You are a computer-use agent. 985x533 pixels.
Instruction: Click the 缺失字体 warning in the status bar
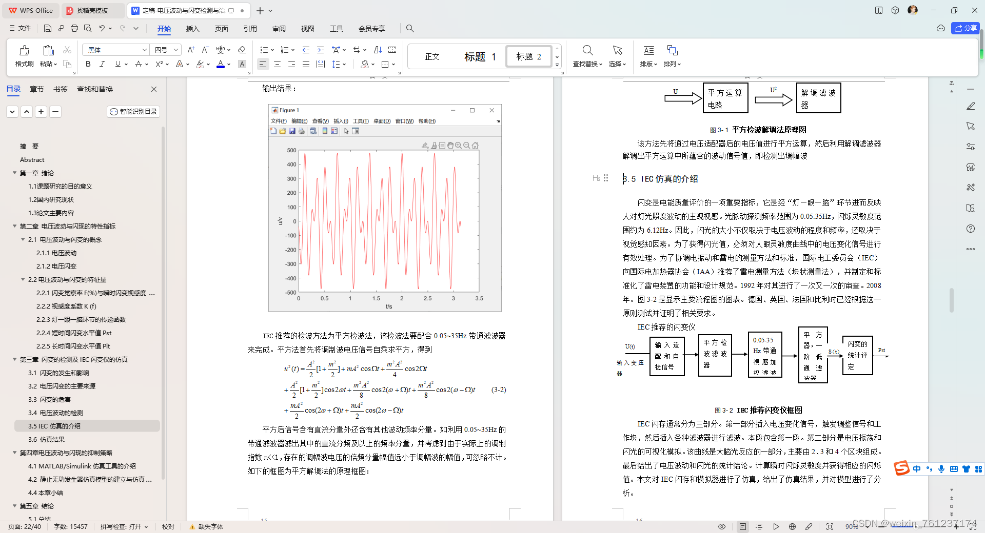[206, 526]
